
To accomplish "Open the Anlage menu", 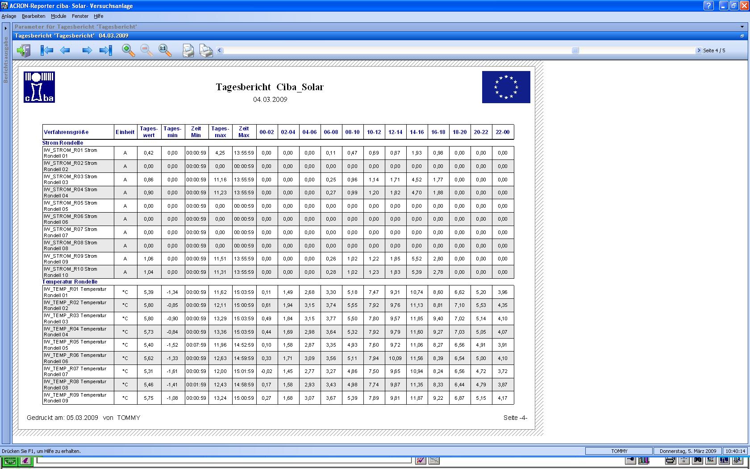I will (9, 16).
